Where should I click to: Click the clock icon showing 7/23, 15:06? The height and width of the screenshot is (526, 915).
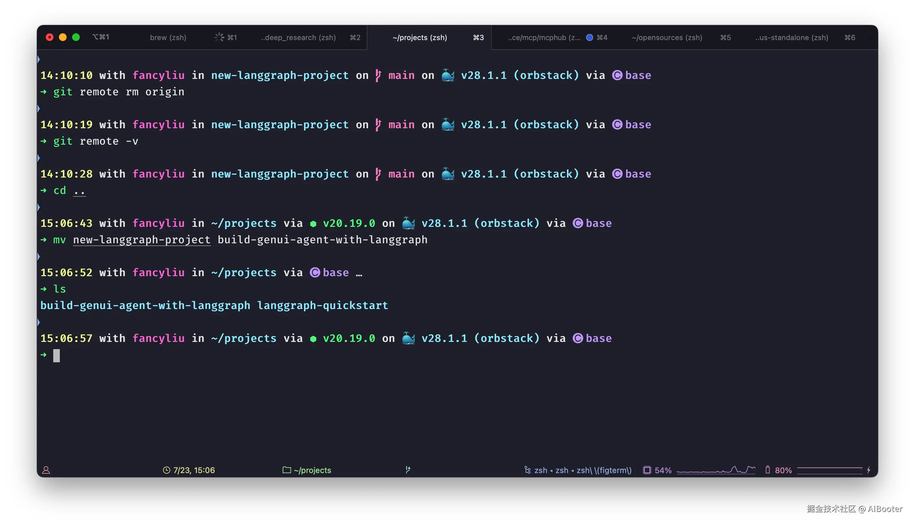click(166, 470)
